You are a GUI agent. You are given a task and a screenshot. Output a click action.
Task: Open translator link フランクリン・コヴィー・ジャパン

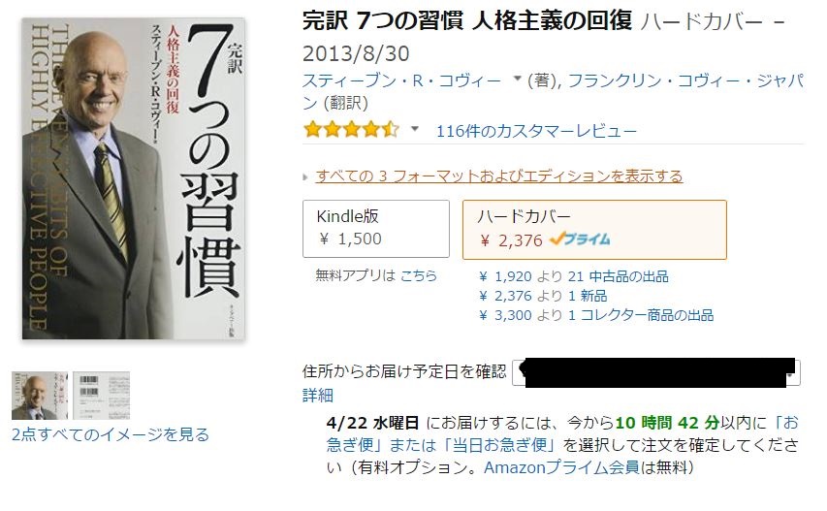[554, 92]
